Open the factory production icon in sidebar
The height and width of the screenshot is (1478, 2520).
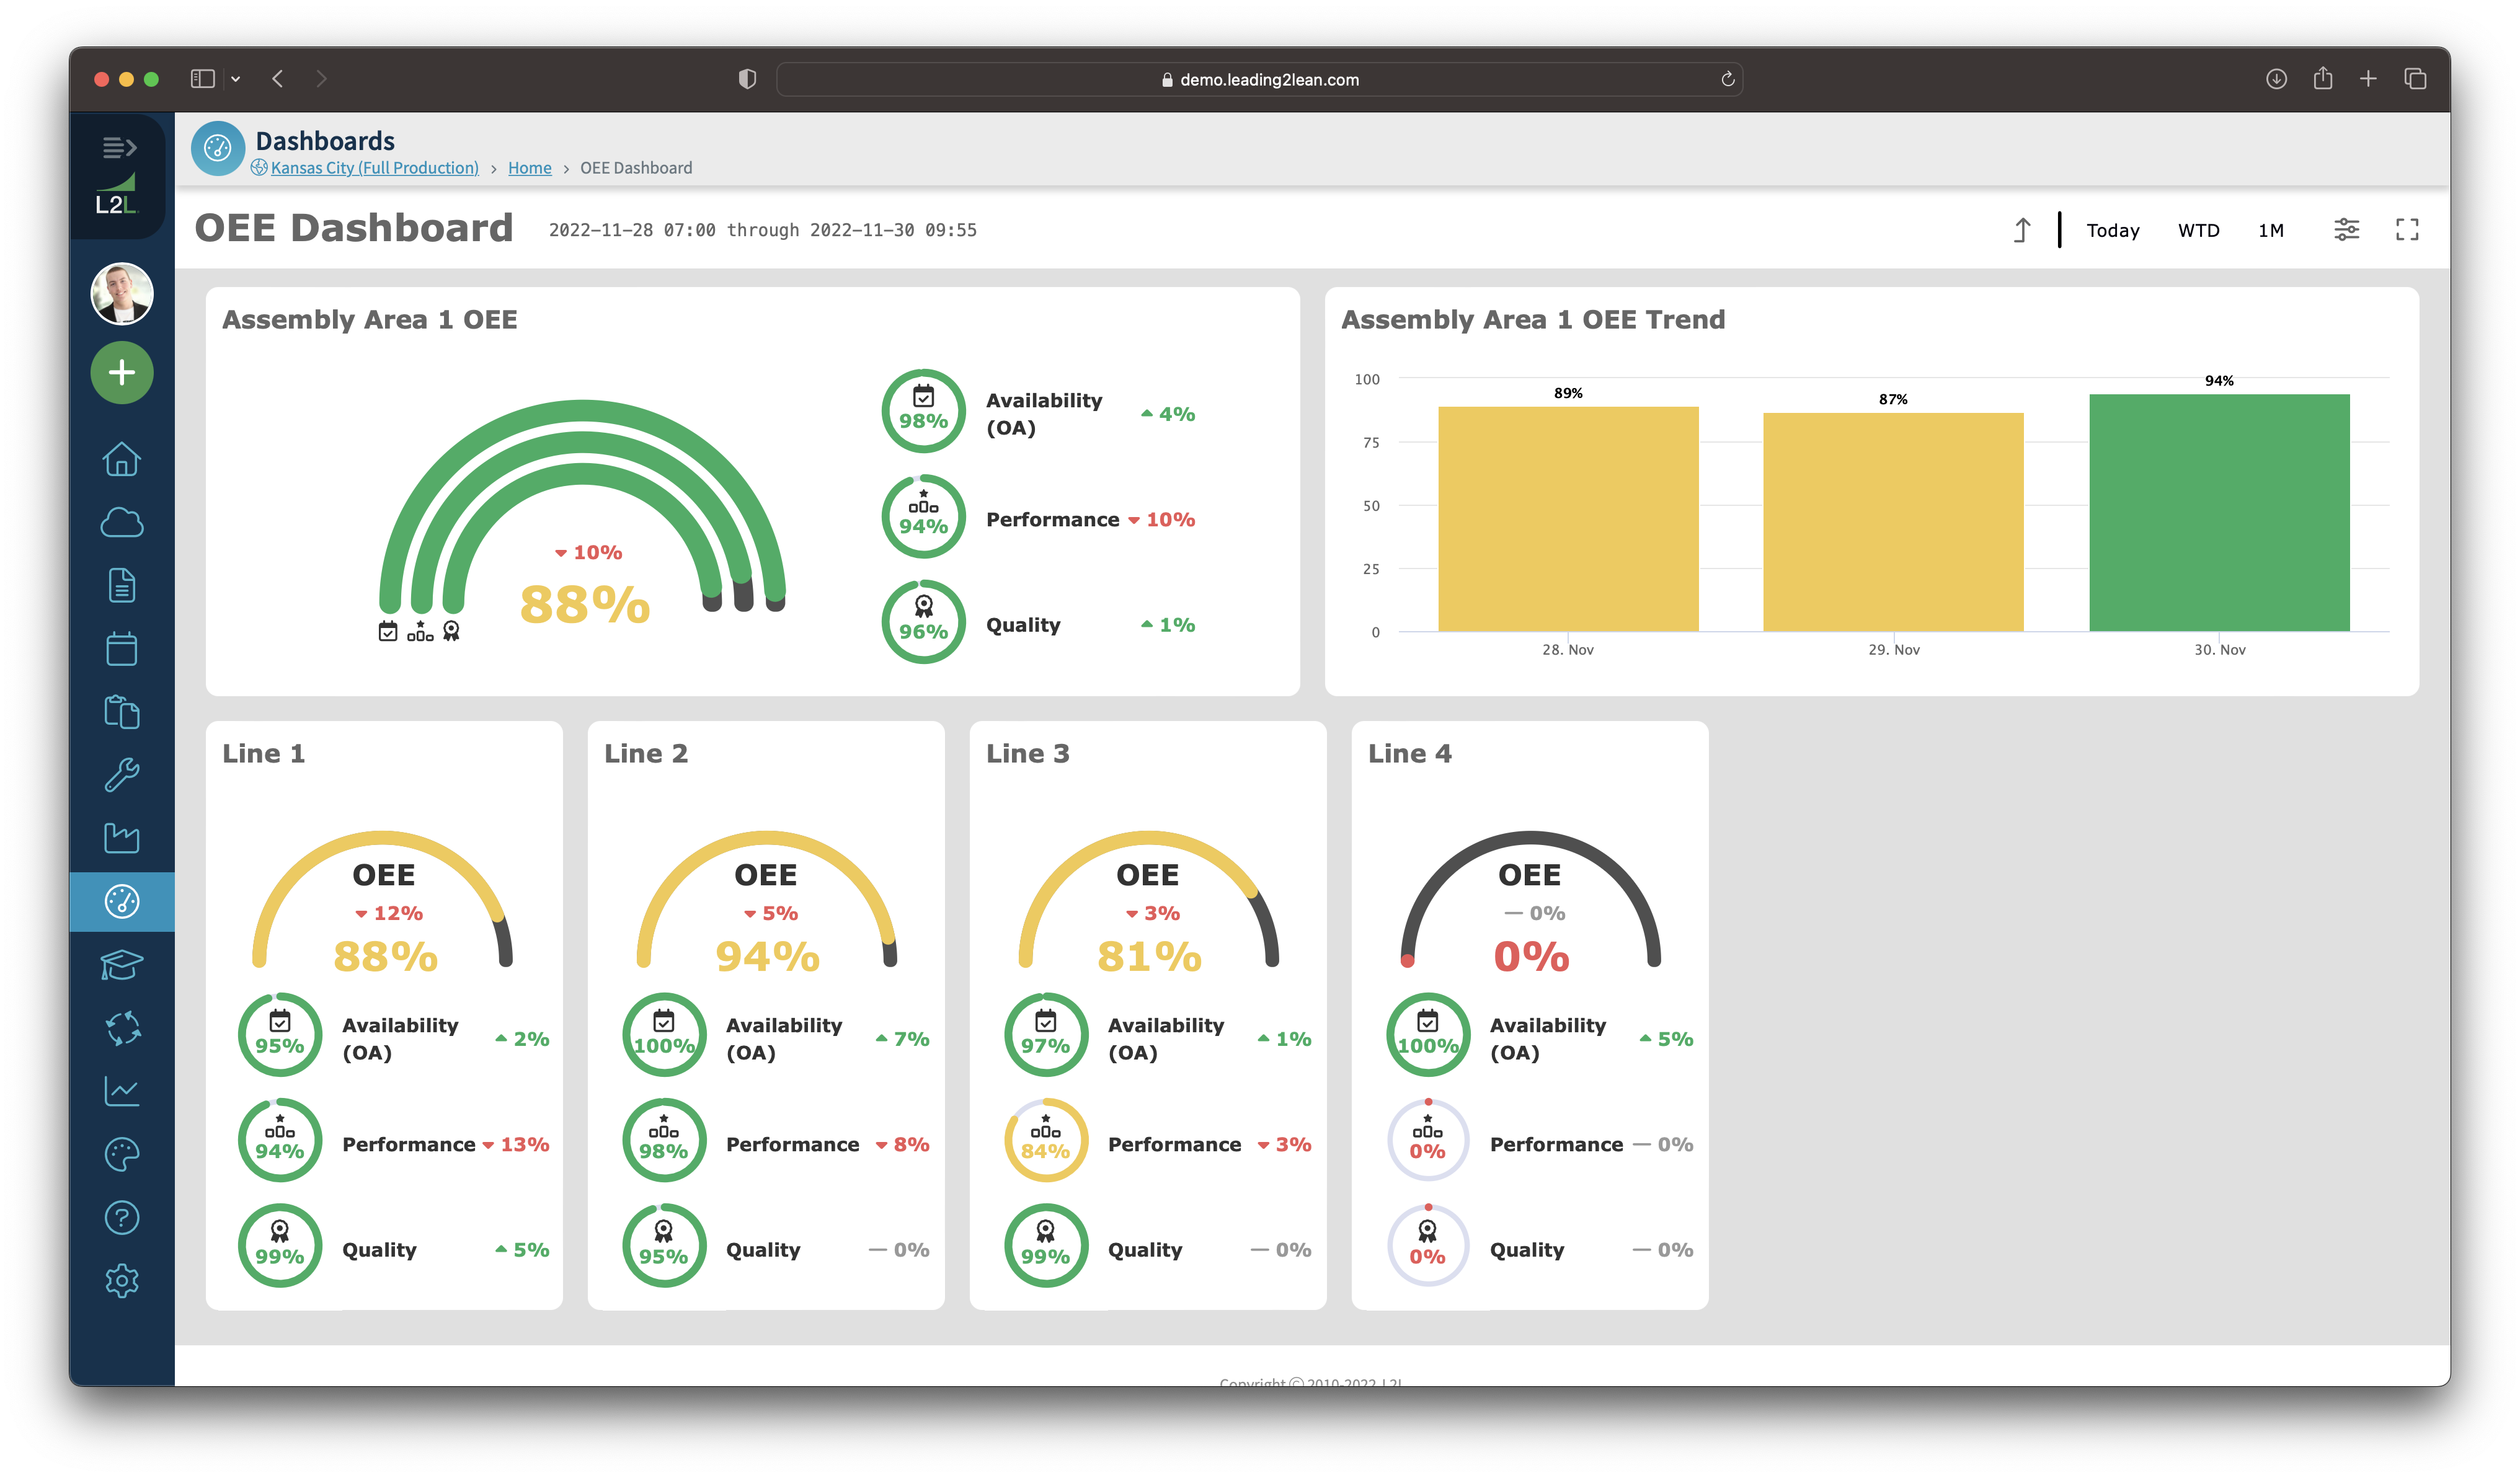pyautogui.click(x=122, y=838)
